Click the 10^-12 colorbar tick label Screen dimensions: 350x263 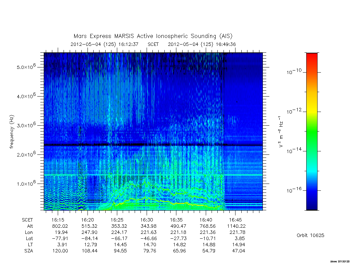click(x=294, y=111)
